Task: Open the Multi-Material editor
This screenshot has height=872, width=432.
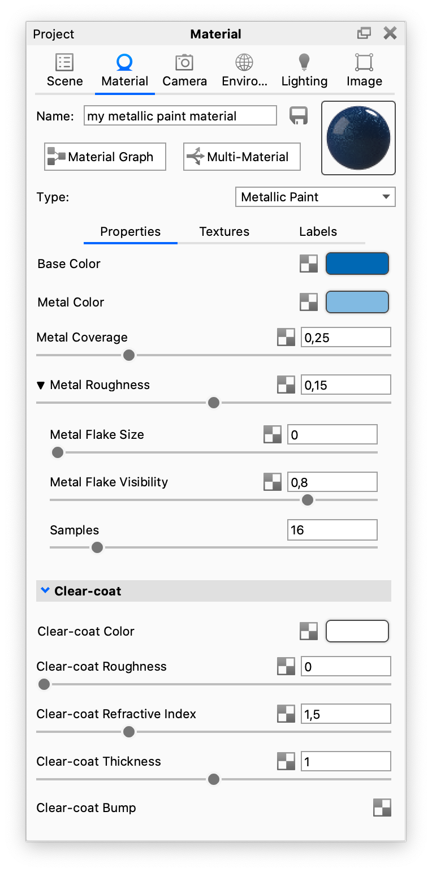Action: pyautogui.click(x=241, y=157)
